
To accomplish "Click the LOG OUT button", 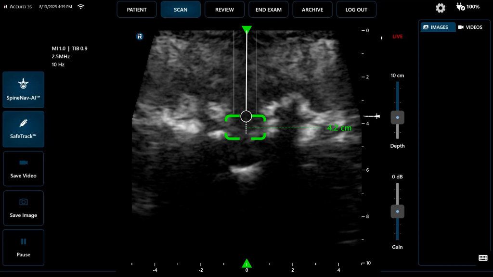I will pyautogui.click(x=356, y=10).
